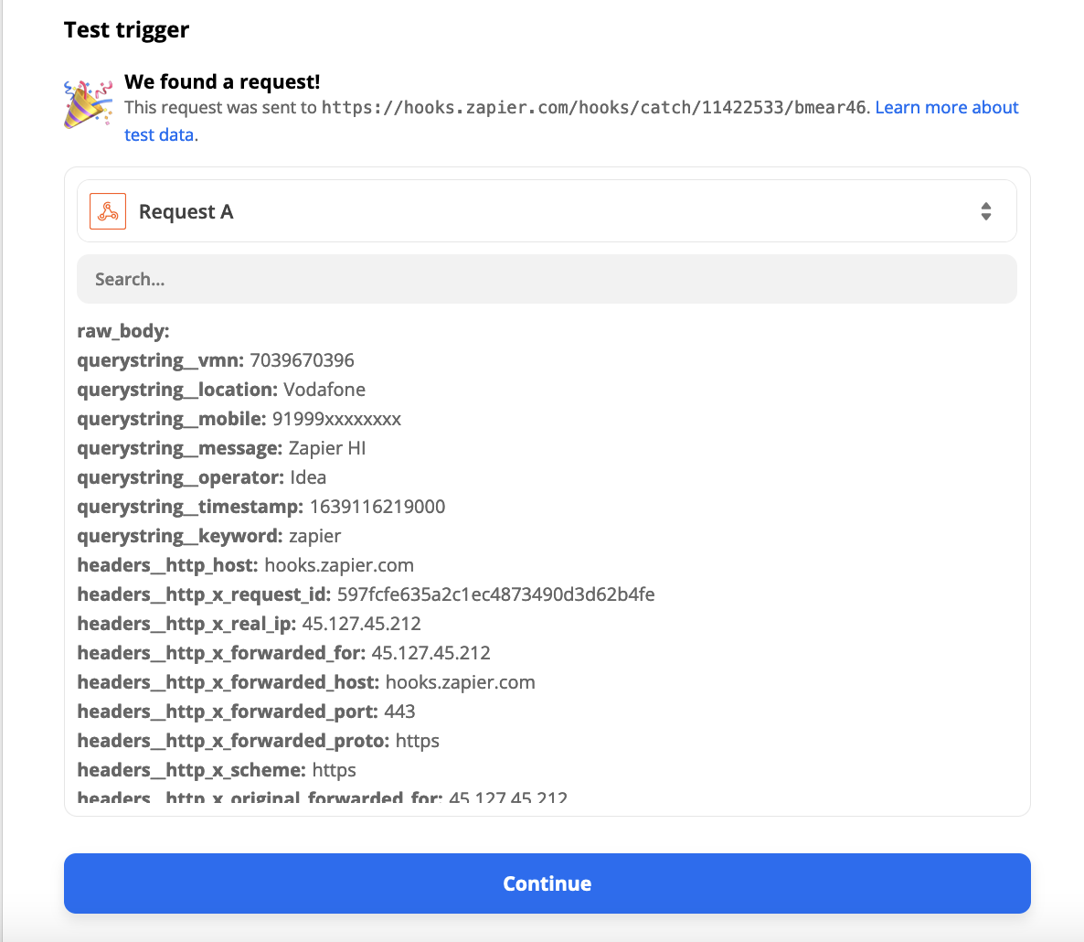Select the headers_http_host row
Image resolution: width=1084 pixels, height=942 pixels.
(x=246, y=565)
